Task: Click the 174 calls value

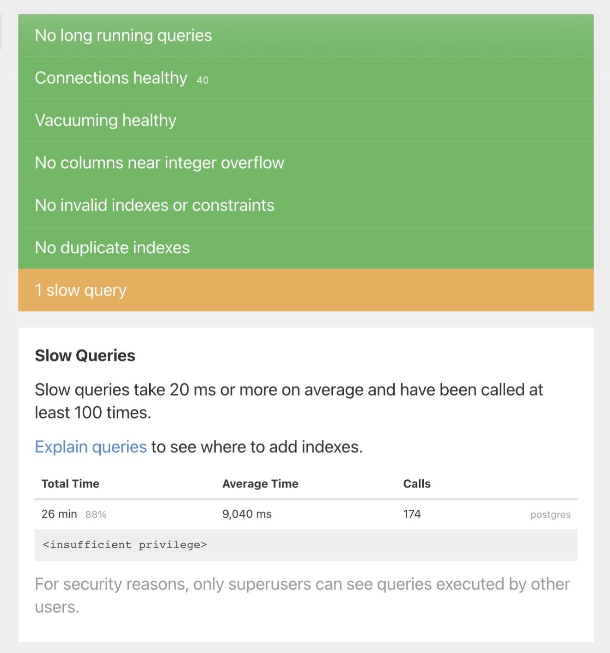Action: [x=412, y=514]
